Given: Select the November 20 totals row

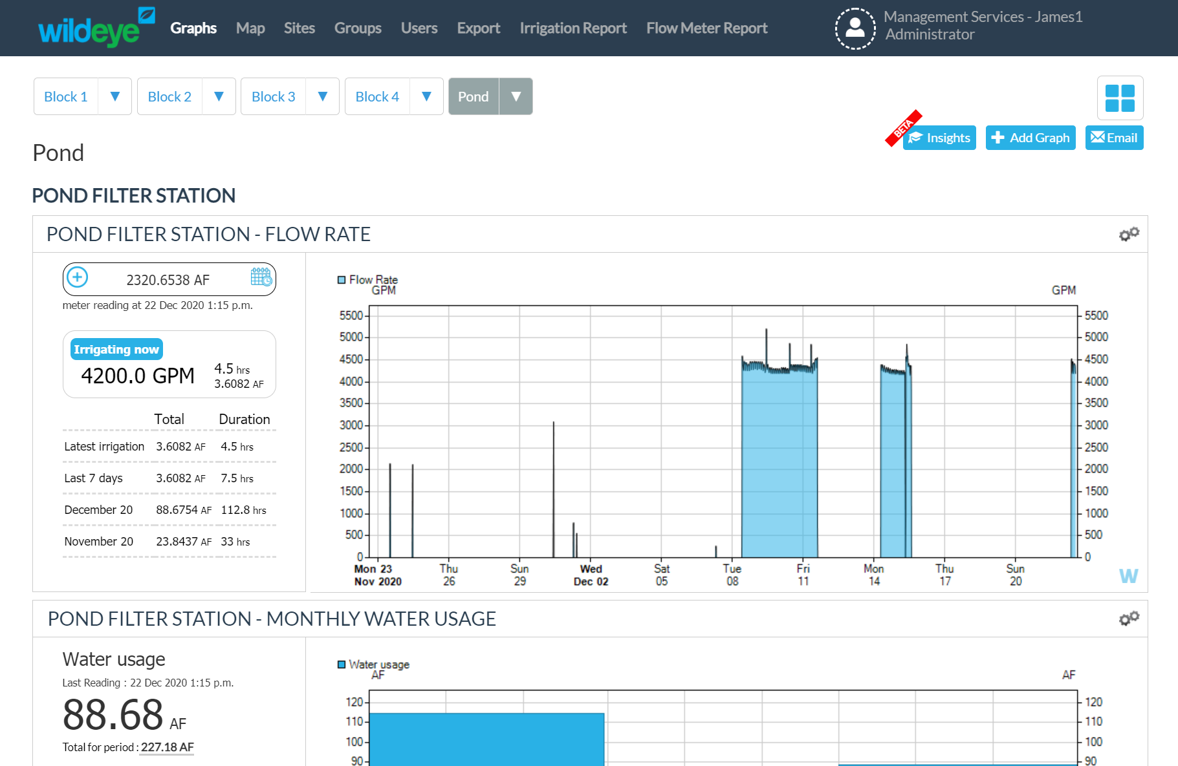Looking at the screenshot, I should click(x=169, y=542).
